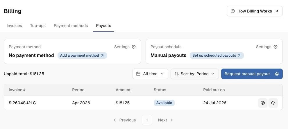Download invoice SI2604SJ2LC via the cloud icon

(273, 103)
